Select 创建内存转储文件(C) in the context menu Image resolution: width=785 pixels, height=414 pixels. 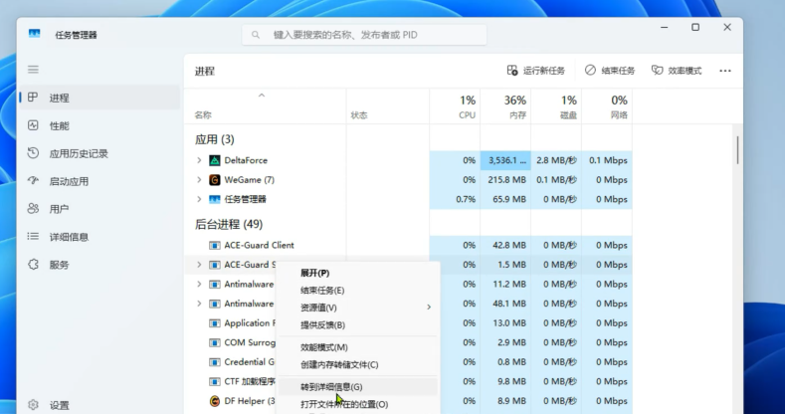[x=357, y=365]
